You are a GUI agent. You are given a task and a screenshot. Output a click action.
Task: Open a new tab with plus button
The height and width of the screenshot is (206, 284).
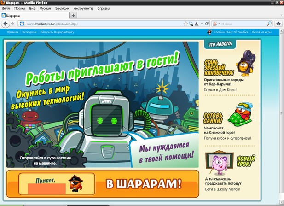(x=73, y=15)
